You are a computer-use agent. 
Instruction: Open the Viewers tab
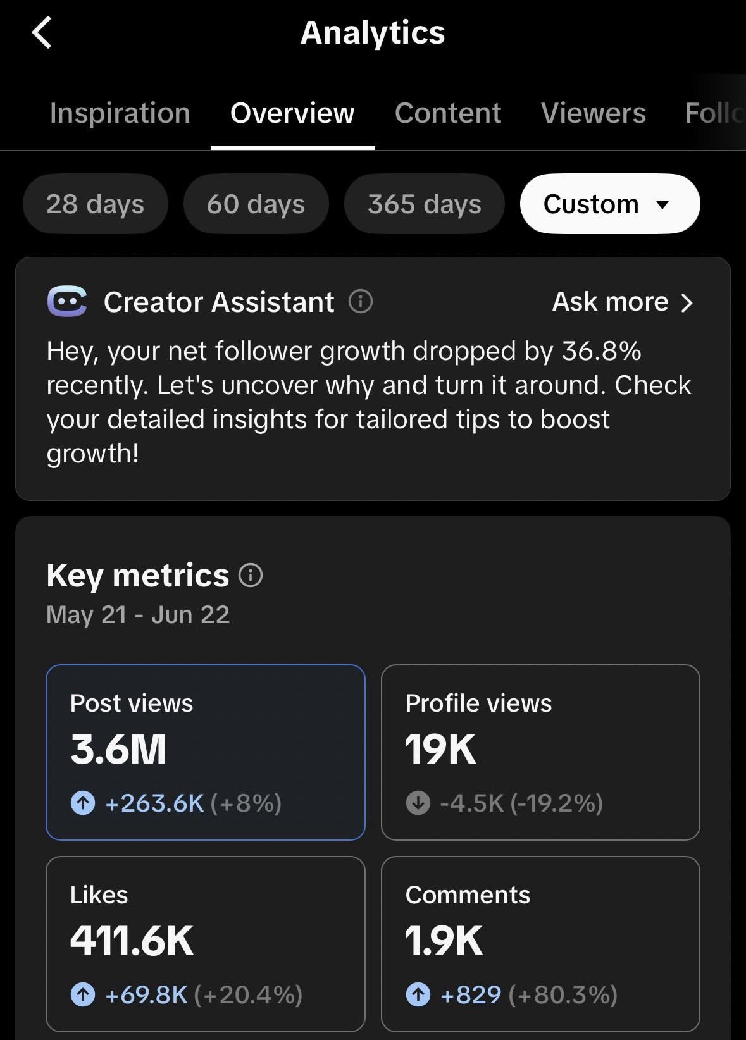pyautogui.click(x=594, y=113)
